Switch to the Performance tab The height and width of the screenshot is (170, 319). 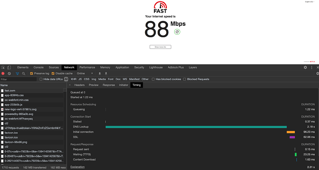(87, 67)
